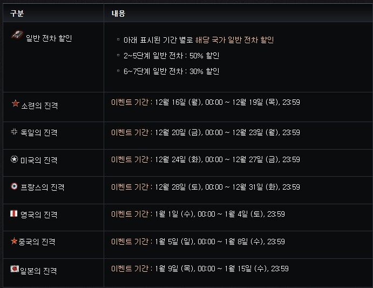
Task: Click the 2~5단계 일반 전차 50% 할인 line
Action: (171, 56)
